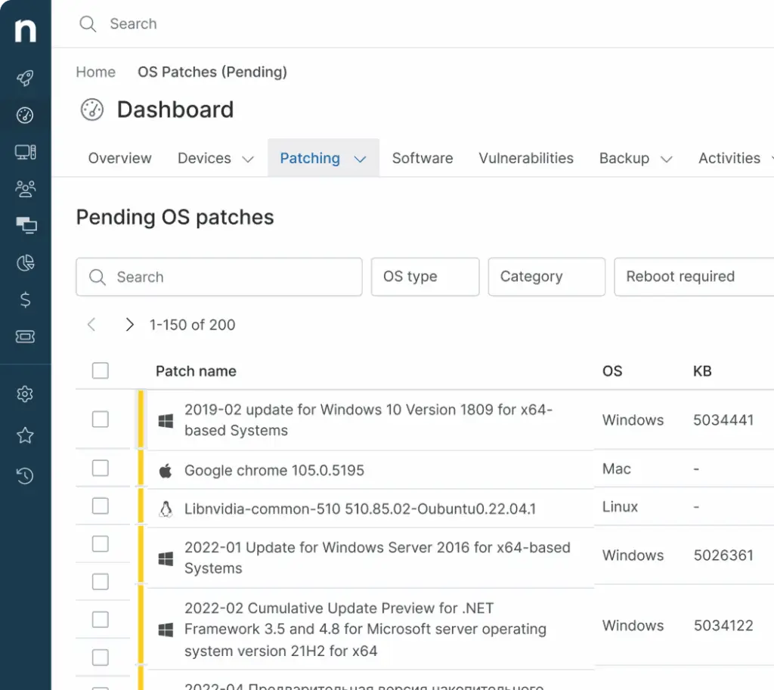Click Windows logo on 2022-02 Cumulative Update row

coord(166,630)
